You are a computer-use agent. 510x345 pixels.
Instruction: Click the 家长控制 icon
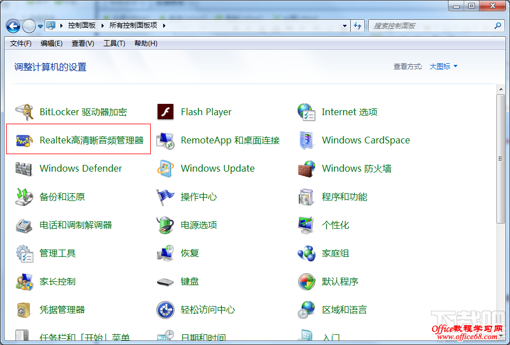coord(24,282)
